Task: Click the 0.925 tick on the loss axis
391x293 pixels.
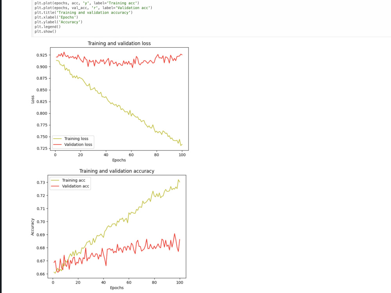Action: 42,55
